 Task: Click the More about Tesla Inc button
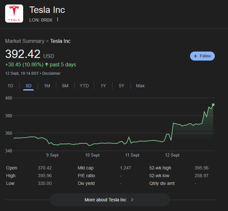pos(110,200)
